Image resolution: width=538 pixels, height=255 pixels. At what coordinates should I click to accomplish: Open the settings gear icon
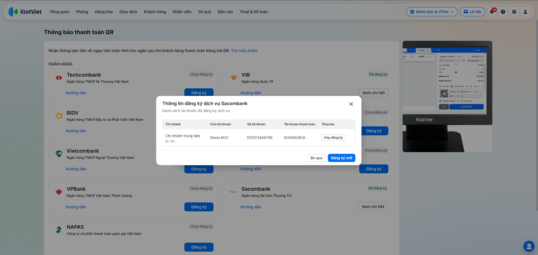(x=514, y=12)
